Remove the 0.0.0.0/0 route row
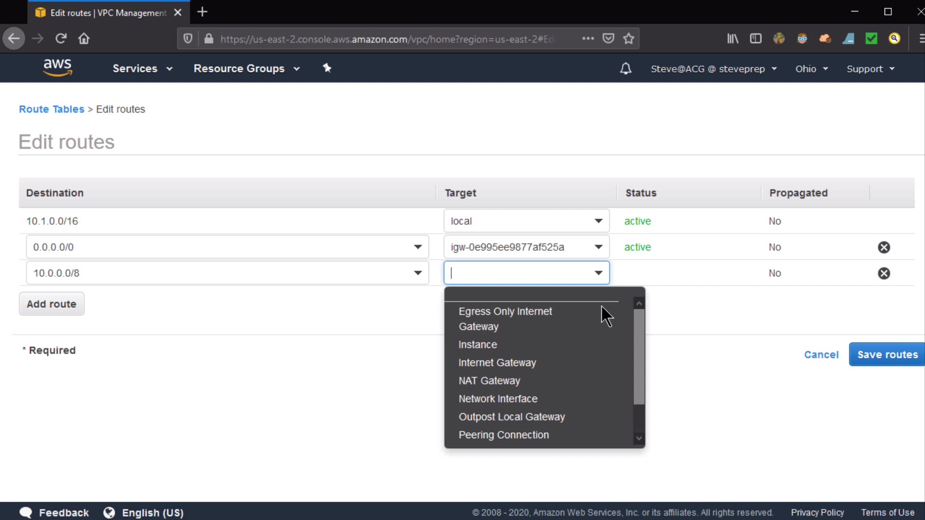The height and width of the screenshot is (520, 925). pyautogui.click(x=884, y=247)
